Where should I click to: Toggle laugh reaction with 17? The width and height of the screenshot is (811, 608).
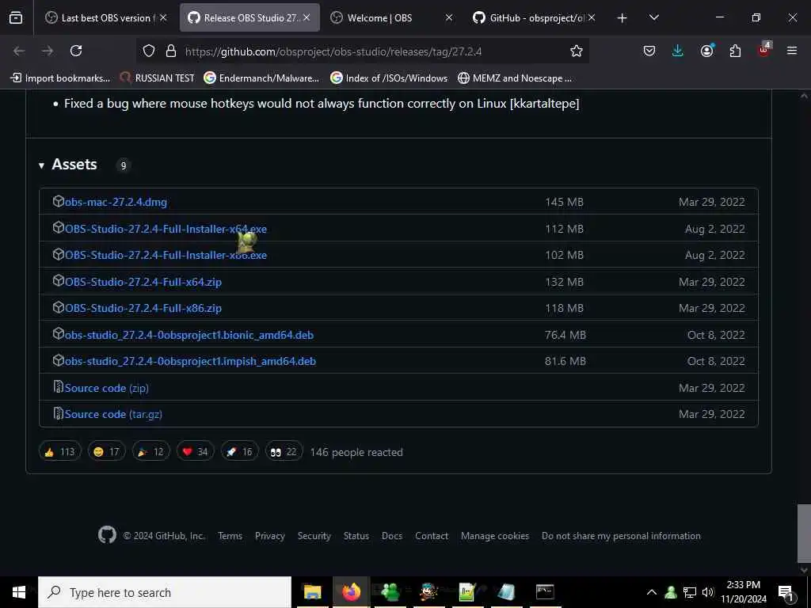[x=107, y=452]
